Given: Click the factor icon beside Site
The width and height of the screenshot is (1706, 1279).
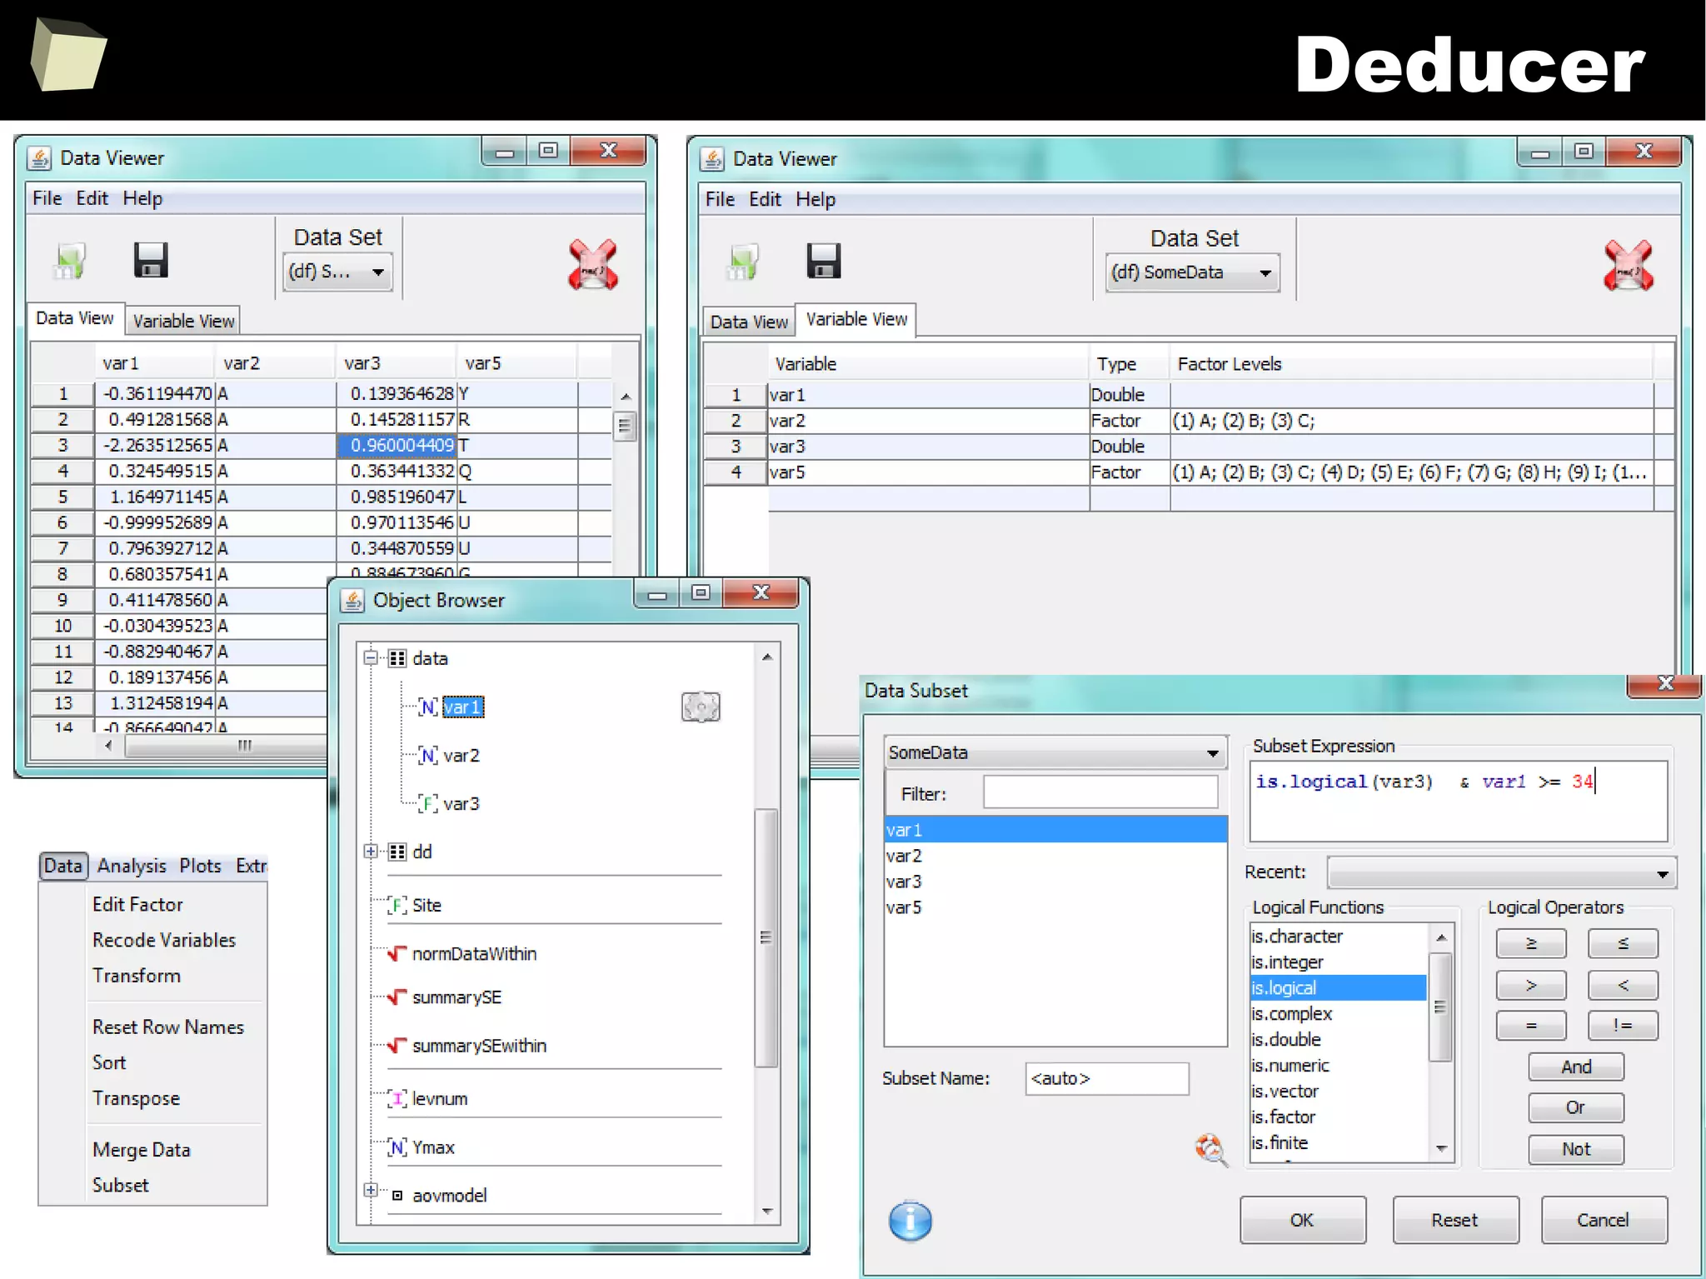Looking at the screenshot, I should [x=397, y=905].
